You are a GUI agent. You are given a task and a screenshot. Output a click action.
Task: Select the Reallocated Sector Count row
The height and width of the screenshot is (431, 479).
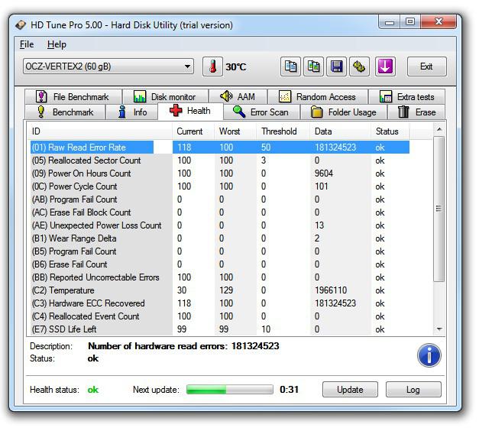pyautogui.click(x=220, y=160)
